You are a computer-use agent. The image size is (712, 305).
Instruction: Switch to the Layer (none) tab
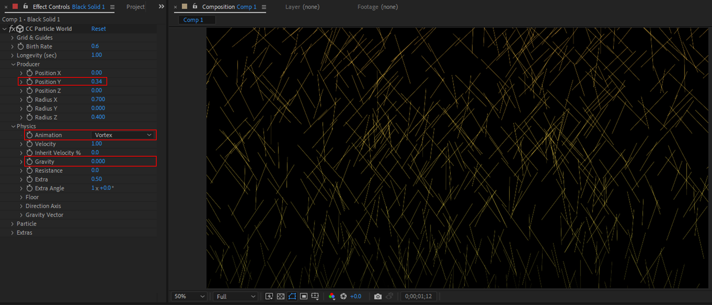[302, 7]
